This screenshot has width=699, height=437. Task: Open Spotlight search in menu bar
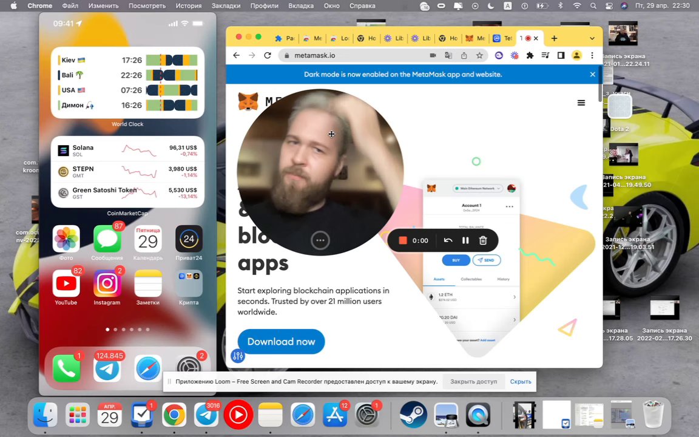point(593,6)
